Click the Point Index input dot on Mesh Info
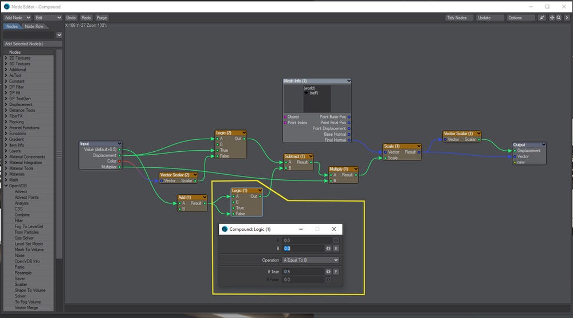 (285, 123)
